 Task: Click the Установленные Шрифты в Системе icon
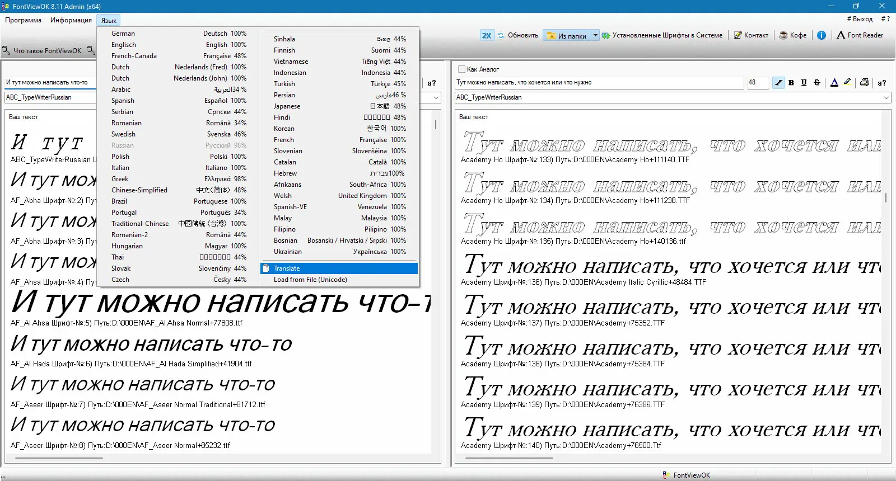coord(606,35)
